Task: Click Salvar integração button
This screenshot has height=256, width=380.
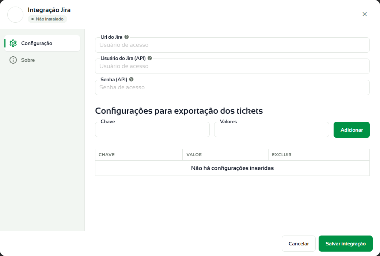Action: pos(345,244)
